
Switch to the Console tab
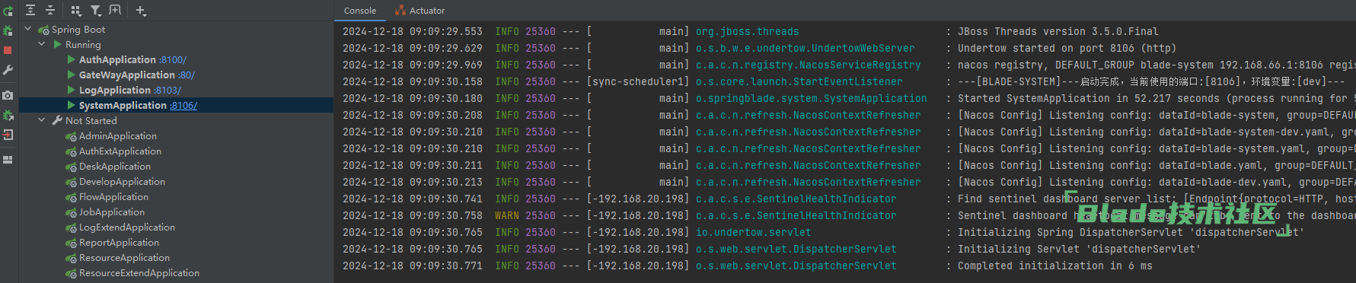coord(360,11)
